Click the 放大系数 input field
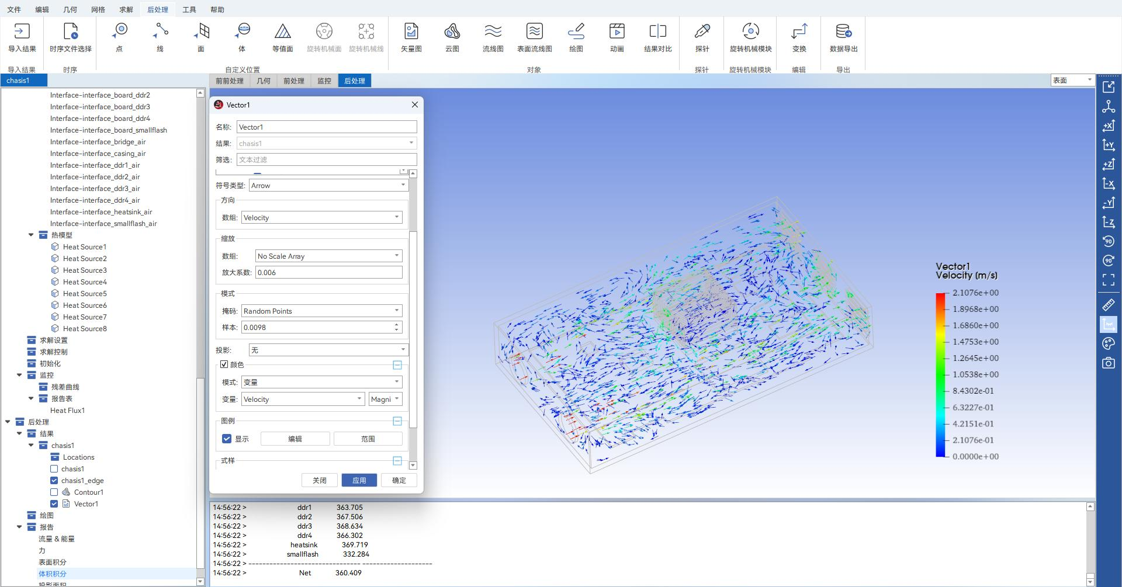This screenshot has width=1122, height=587. point(328,272)
